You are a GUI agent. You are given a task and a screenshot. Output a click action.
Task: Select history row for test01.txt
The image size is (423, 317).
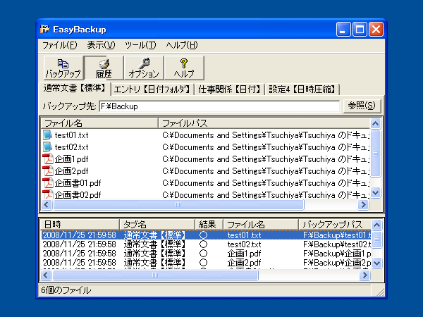tap(207, 235)
